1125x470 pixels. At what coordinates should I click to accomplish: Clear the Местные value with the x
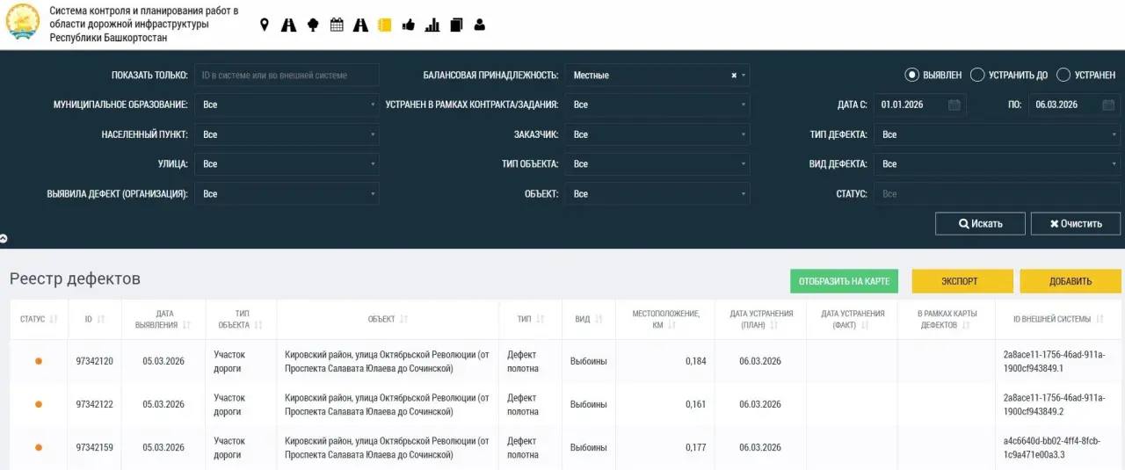point(734,76)
